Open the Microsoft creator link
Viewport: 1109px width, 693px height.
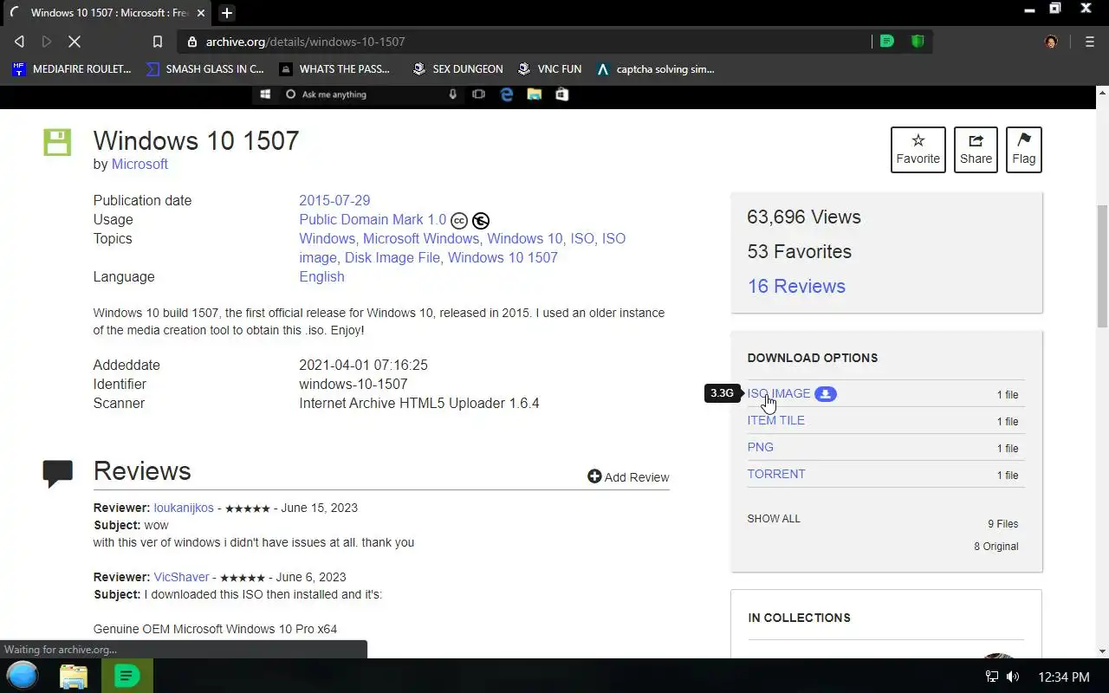click(139, 164)
